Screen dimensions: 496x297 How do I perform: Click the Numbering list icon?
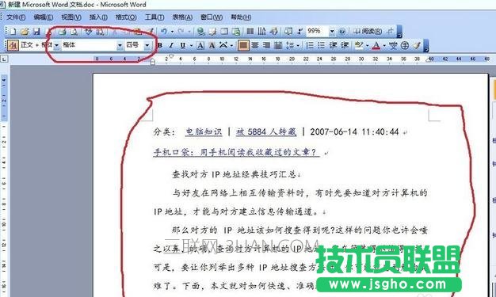[310, 45]
